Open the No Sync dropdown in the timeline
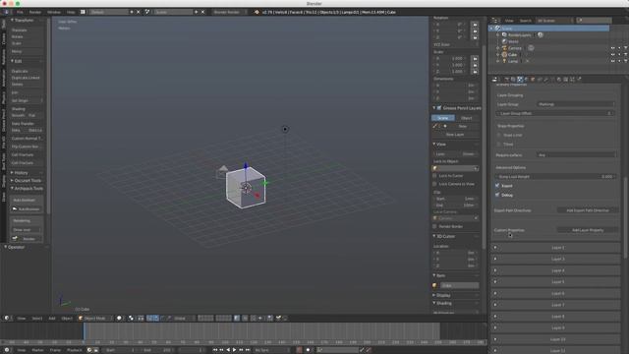629x354 pixels. 271,350
